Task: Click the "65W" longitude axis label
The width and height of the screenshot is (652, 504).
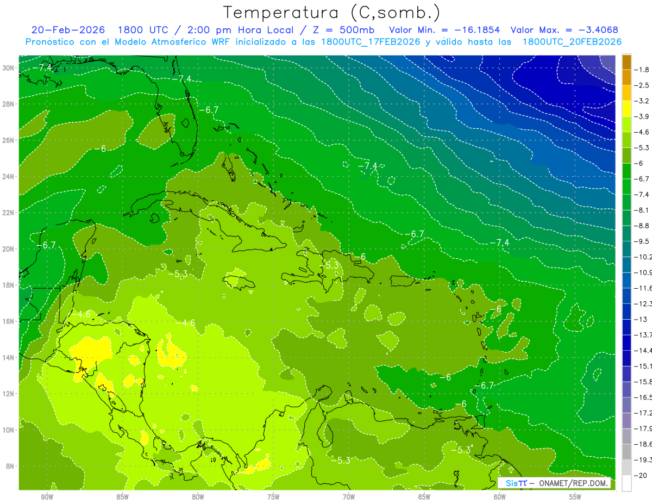Action: 424,497
